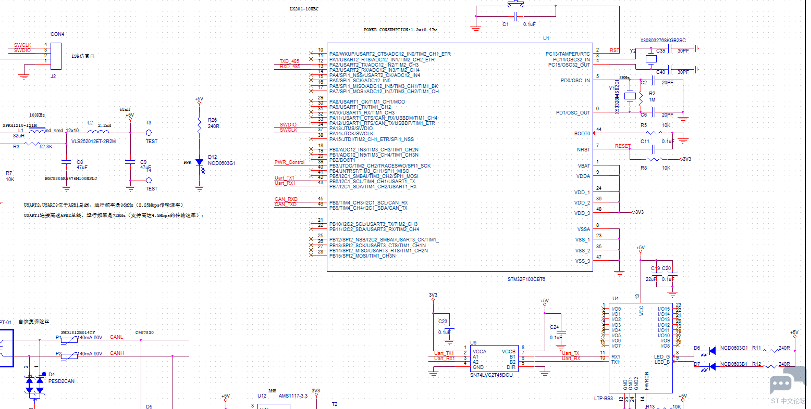
Task: Select the CAN_TXD net label
Action: point(286,204)
